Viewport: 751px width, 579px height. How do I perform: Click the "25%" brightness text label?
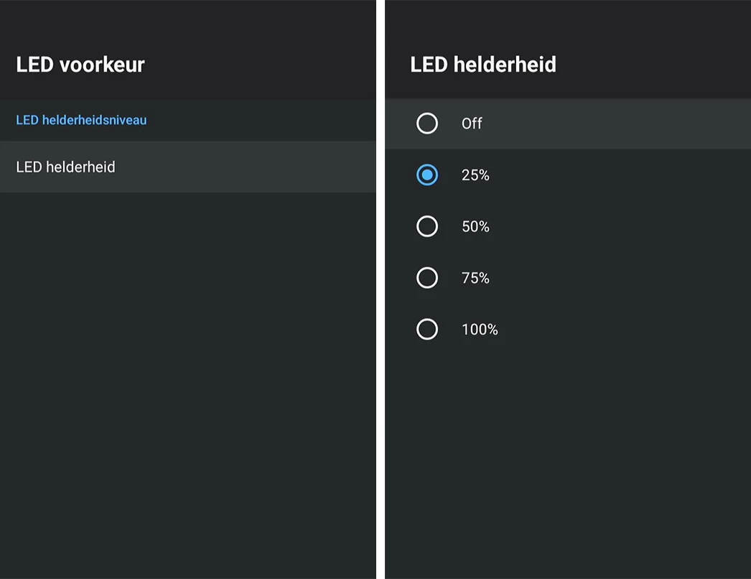click(475, 175)
